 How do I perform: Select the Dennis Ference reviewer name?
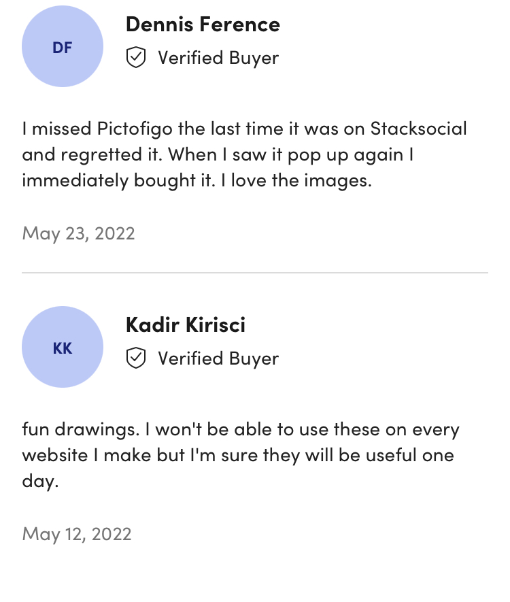coord(203,24)
